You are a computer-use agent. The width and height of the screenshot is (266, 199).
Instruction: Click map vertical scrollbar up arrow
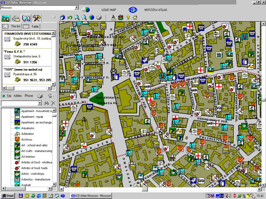click(263, 23)
